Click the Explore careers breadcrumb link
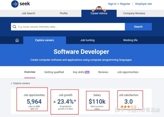Viewport: 164px width, 117px height. [22, 83]
